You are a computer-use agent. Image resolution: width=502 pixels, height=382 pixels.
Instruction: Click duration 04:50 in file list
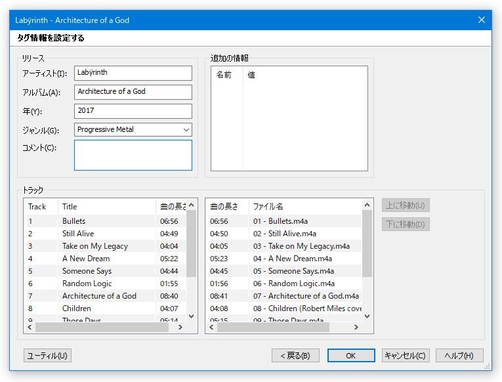[219, 234]
